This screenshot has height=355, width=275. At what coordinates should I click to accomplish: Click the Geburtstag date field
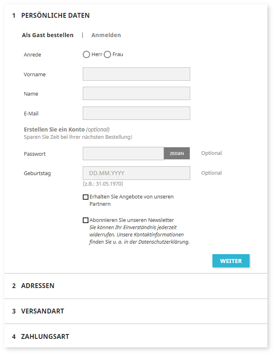click(x=136, y=173)
